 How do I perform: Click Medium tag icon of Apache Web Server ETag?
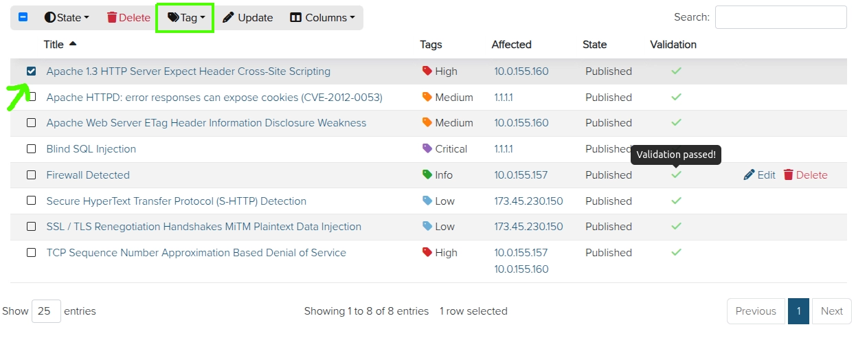point(427,123)
